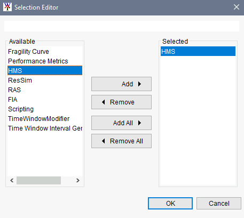Choose RAS from the Available list

click(45, 90)
